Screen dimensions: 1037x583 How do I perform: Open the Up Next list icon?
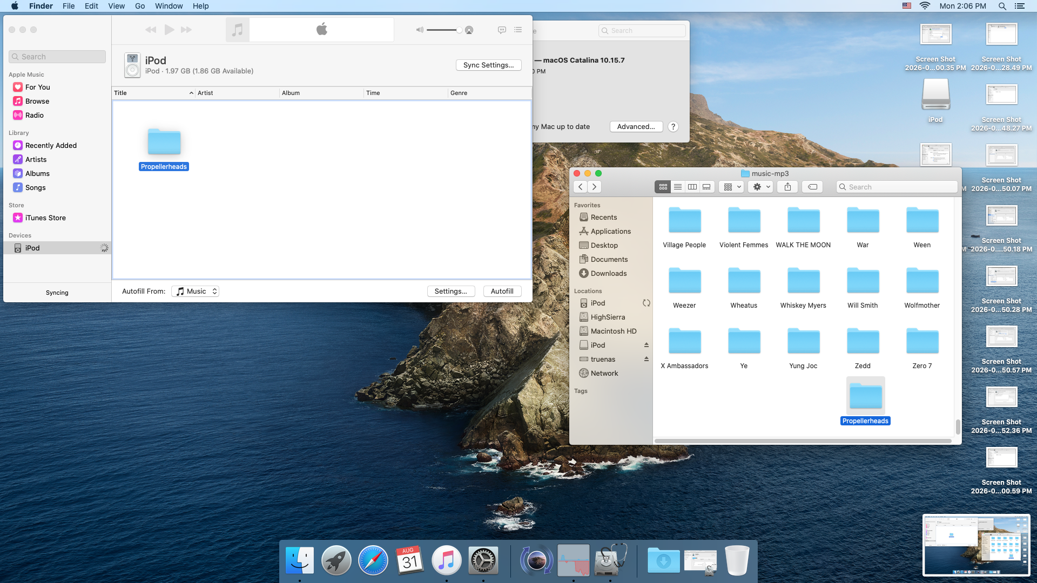[518, 30]
